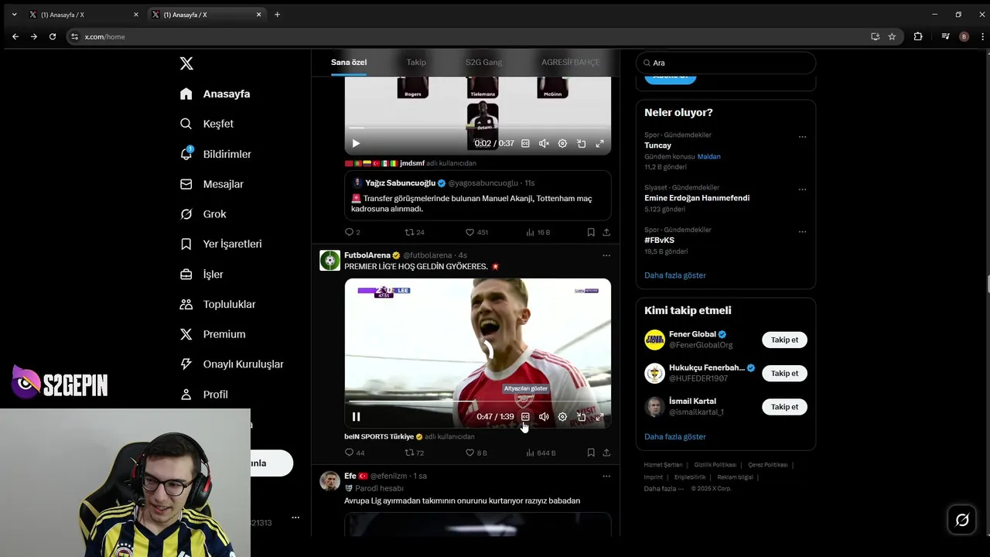Open FutbolArena tweet more options
Image resolution: width=990 pixels, height=557 pixels.
point(606,255)
